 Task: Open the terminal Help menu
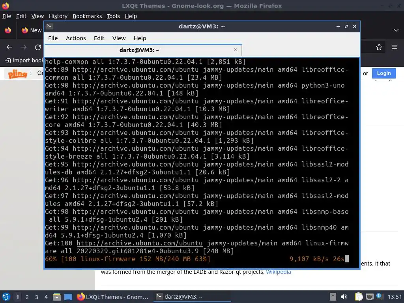[x=140, y=38]
